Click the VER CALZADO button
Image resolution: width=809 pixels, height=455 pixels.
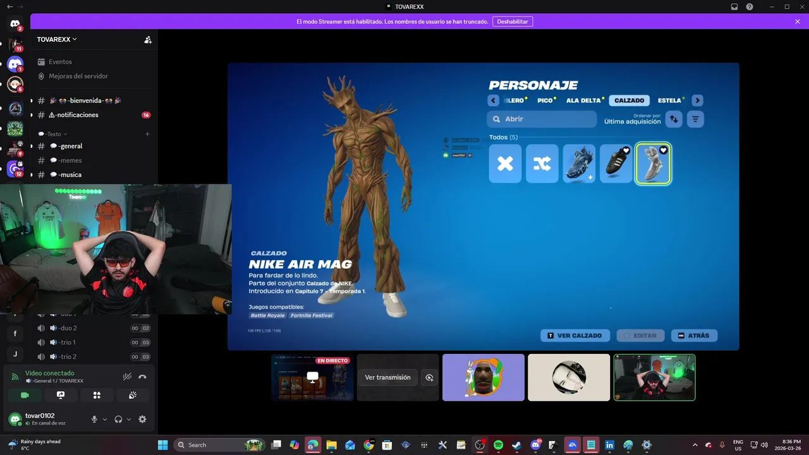click(575, 336)
